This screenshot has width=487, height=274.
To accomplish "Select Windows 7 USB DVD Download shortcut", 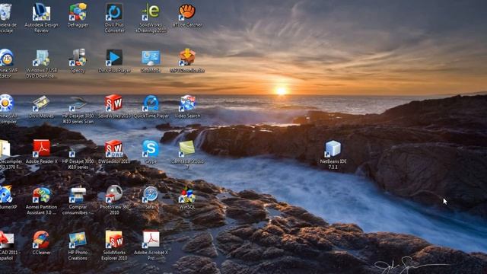I will click(41, 58).
